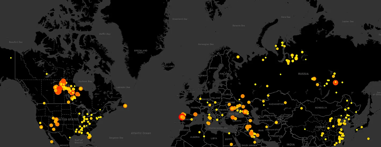This screenshot has width=381, height=147.
Task: Select the Barents Sea label
Action: 239,26
